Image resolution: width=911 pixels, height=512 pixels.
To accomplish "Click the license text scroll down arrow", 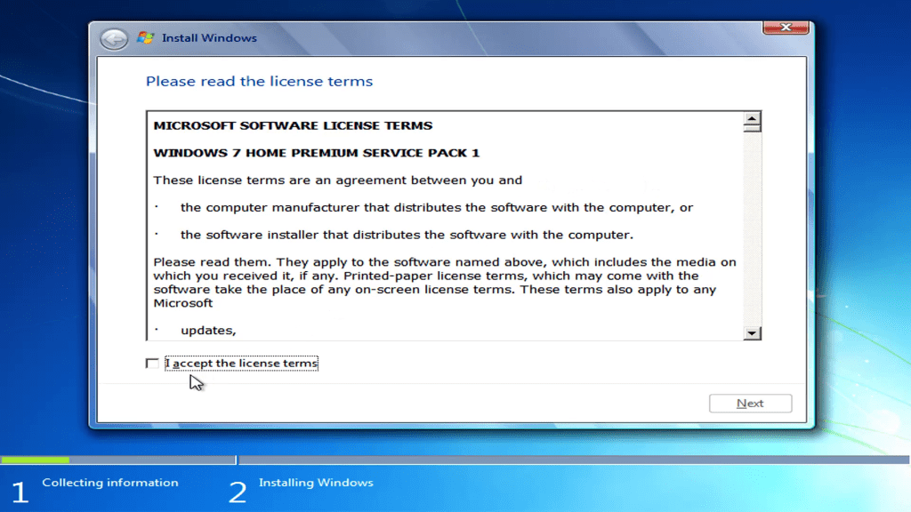I will [x=752, y=333].
